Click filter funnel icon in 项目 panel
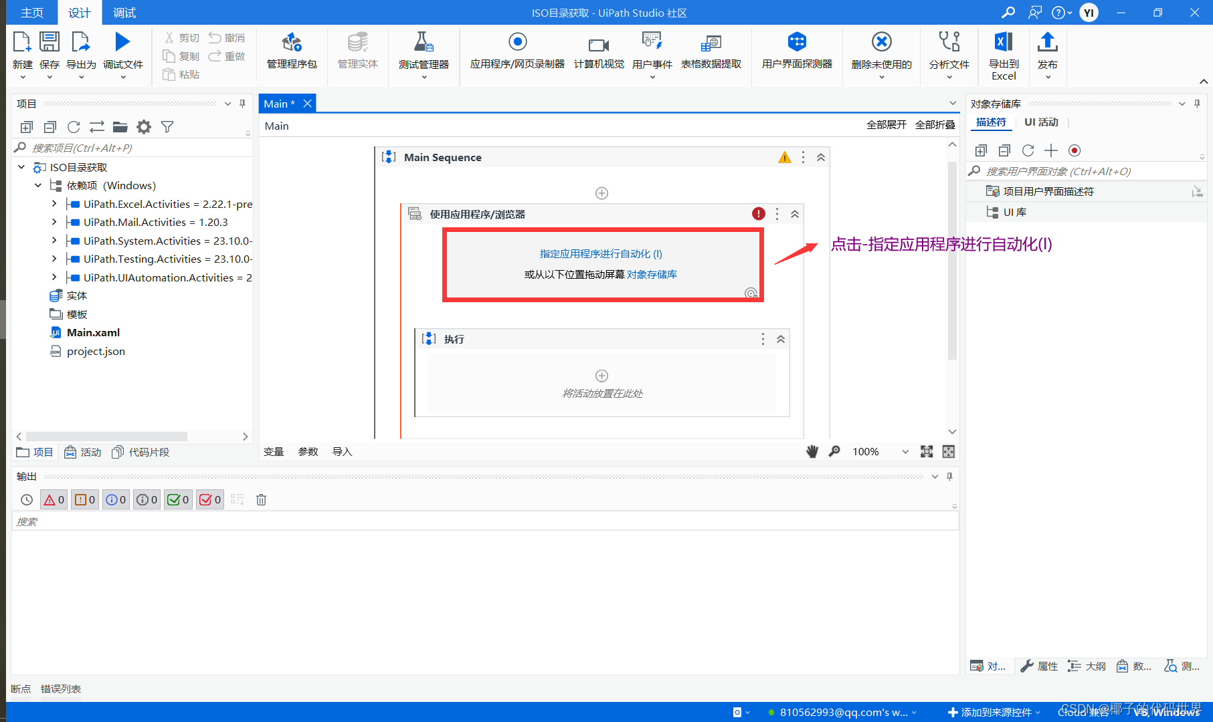This screenshot has width=1213, height=722. tap(167, 127)
